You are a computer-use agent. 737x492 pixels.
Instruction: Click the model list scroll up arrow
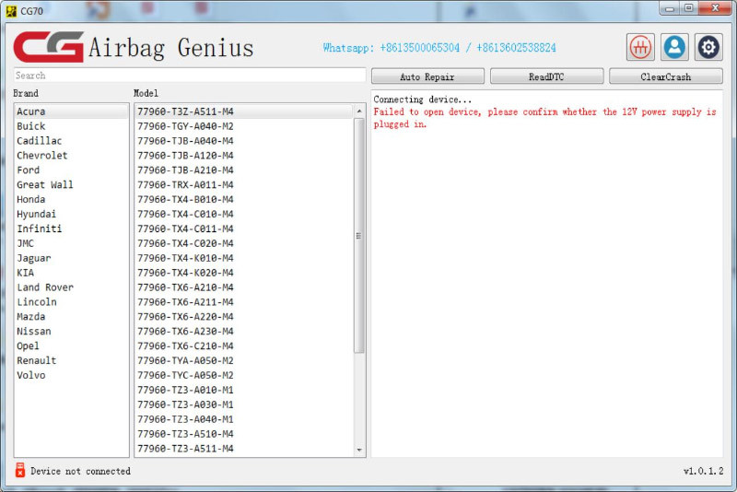click(359, 111)
